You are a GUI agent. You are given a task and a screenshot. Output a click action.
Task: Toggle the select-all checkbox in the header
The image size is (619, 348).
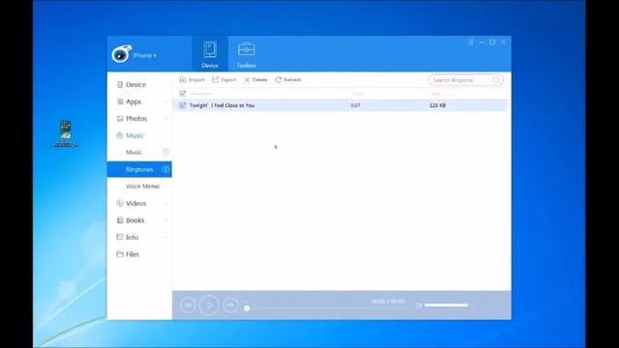coord(183,94)
